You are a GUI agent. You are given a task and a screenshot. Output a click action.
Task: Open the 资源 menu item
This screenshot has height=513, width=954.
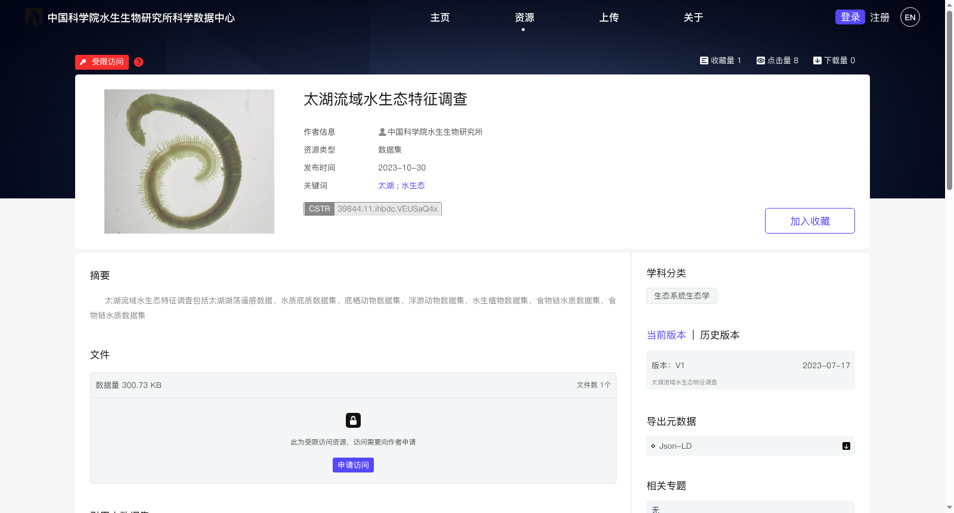pos(524,18)
